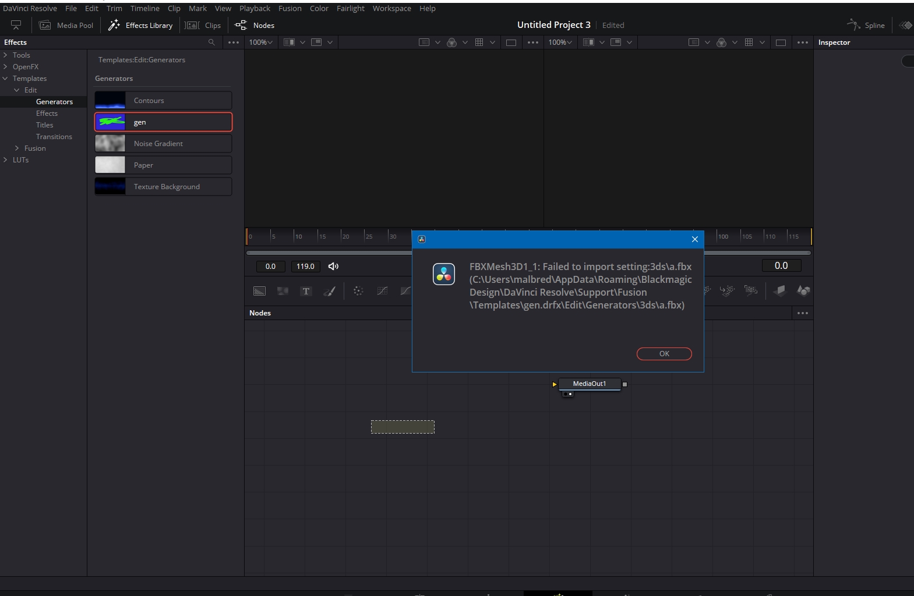Viewport: 914px width, 596px height.
Task: Click the render end 119.0 field
Action: (x=305, y=266)
